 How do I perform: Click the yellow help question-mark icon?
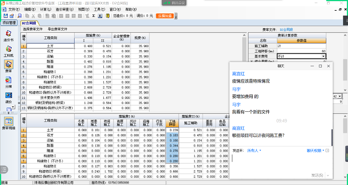pyautogui.click(x=107, y=16)
